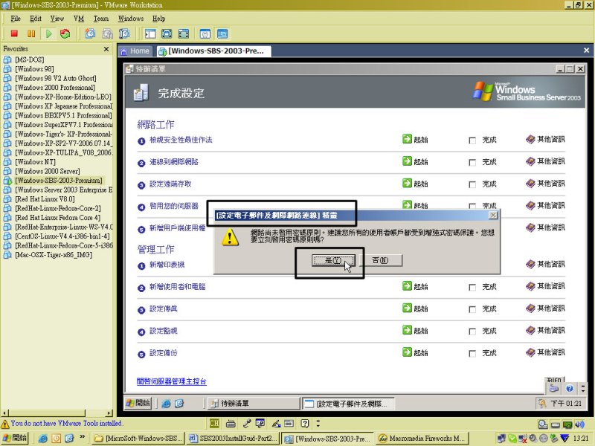Screen dimensions: 595x446
Task: Select [Windows 2000 Server] in Favorites
Action: click(48, 171)
